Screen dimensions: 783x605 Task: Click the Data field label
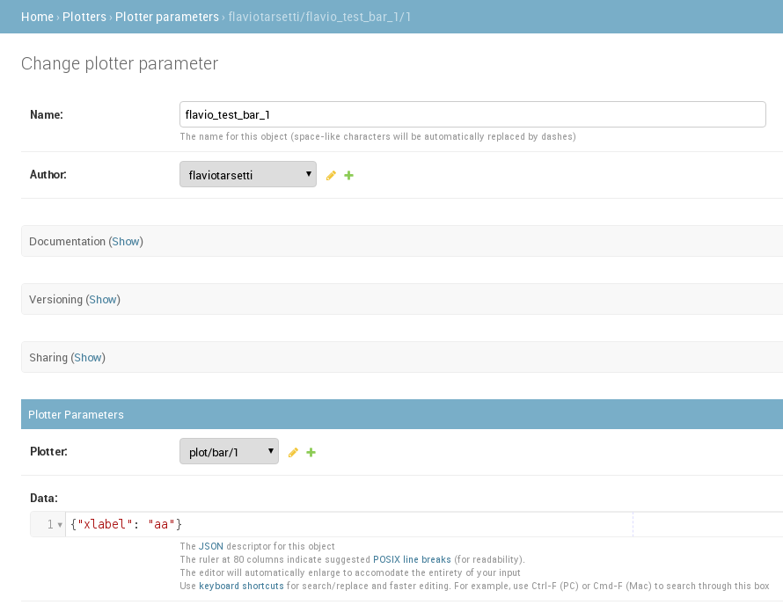44,498
